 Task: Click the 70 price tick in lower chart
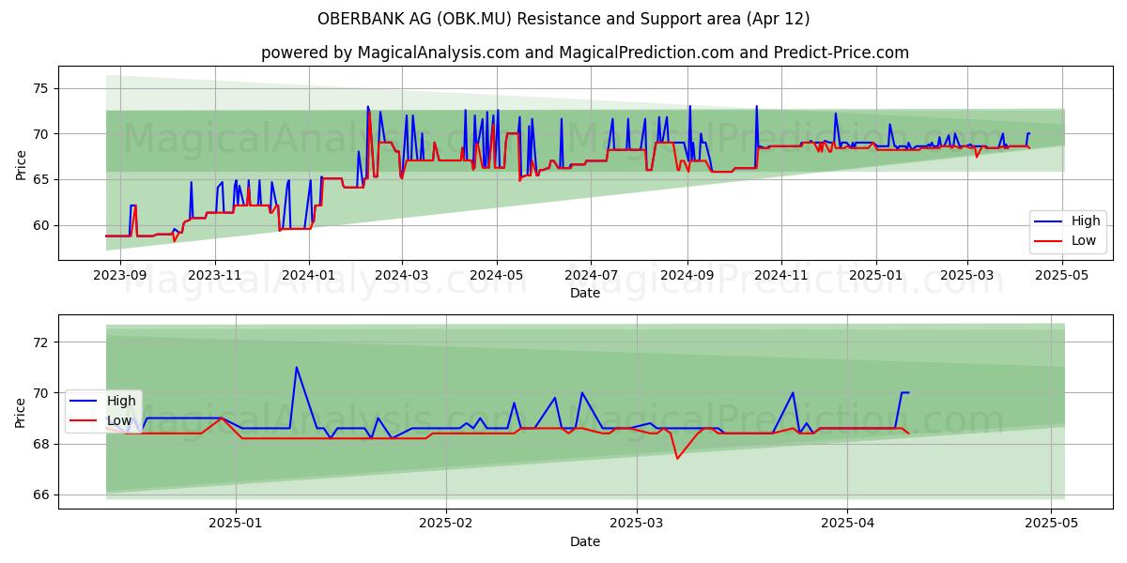click(x=43, y=393)
